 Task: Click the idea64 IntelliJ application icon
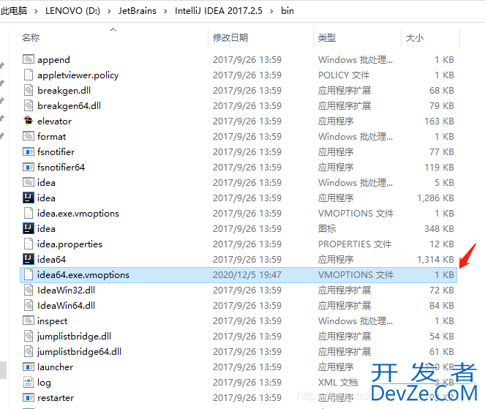(29, 259)
